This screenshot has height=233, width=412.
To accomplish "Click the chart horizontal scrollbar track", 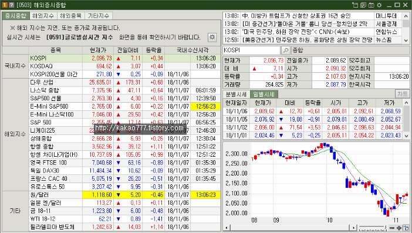I will click(x=289, y=228).
